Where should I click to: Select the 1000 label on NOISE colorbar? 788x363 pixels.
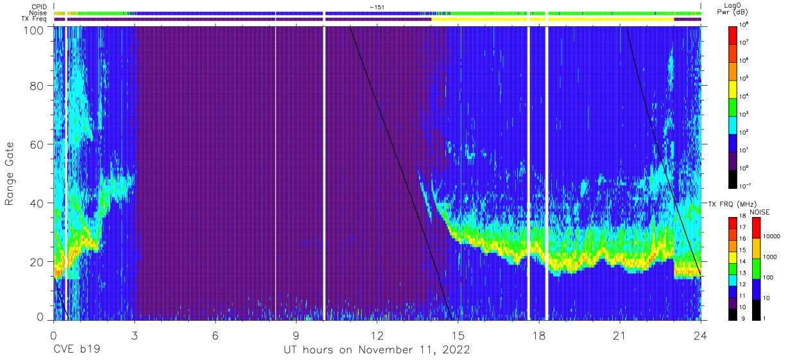(771, 257)
